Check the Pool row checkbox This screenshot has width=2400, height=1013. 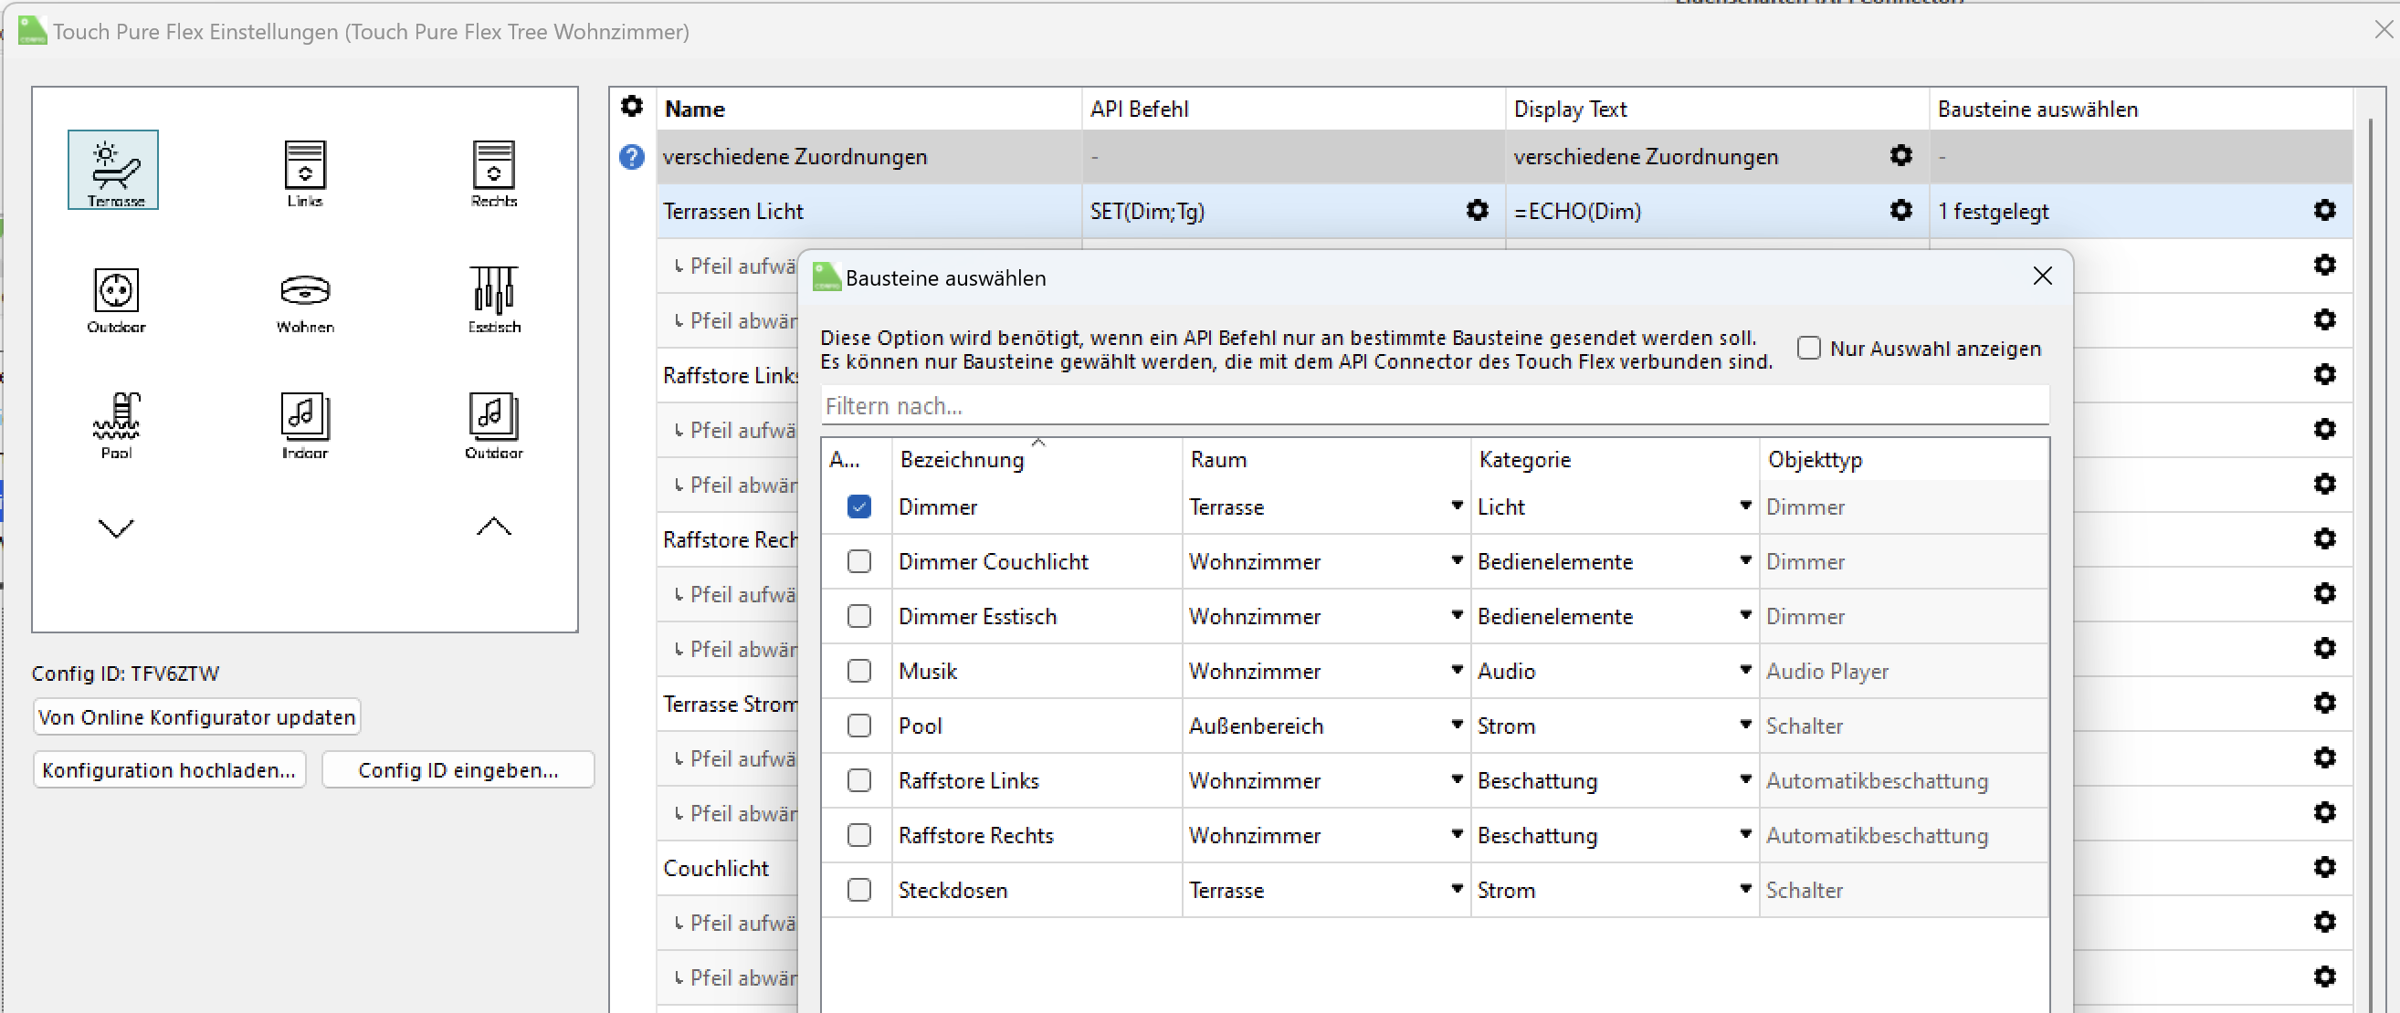pos(859,726)
